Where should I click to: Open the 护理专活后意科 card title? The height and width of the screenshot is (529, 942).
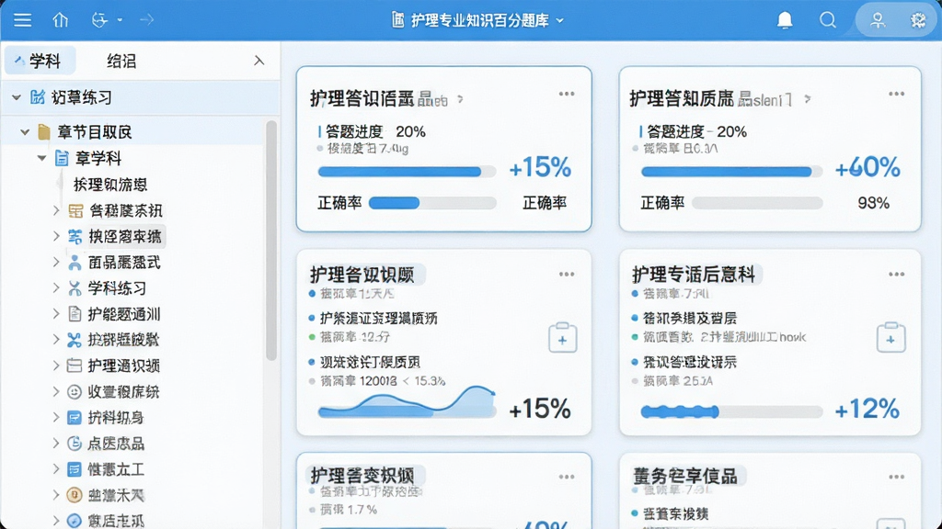(x=694, y=275)
